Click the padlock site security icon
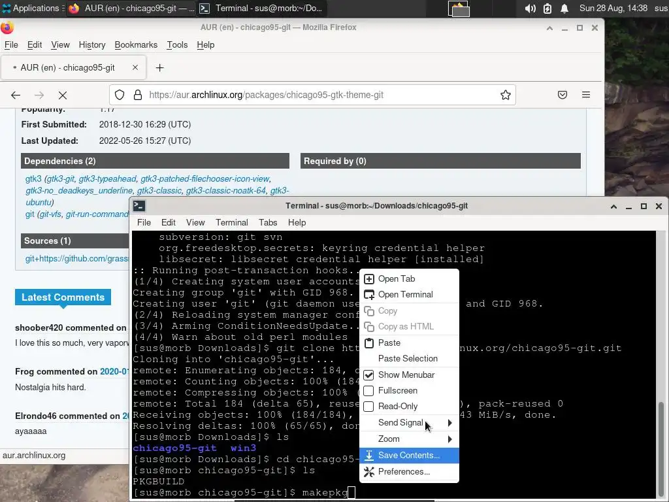669x502 pixels. (137, 95)
